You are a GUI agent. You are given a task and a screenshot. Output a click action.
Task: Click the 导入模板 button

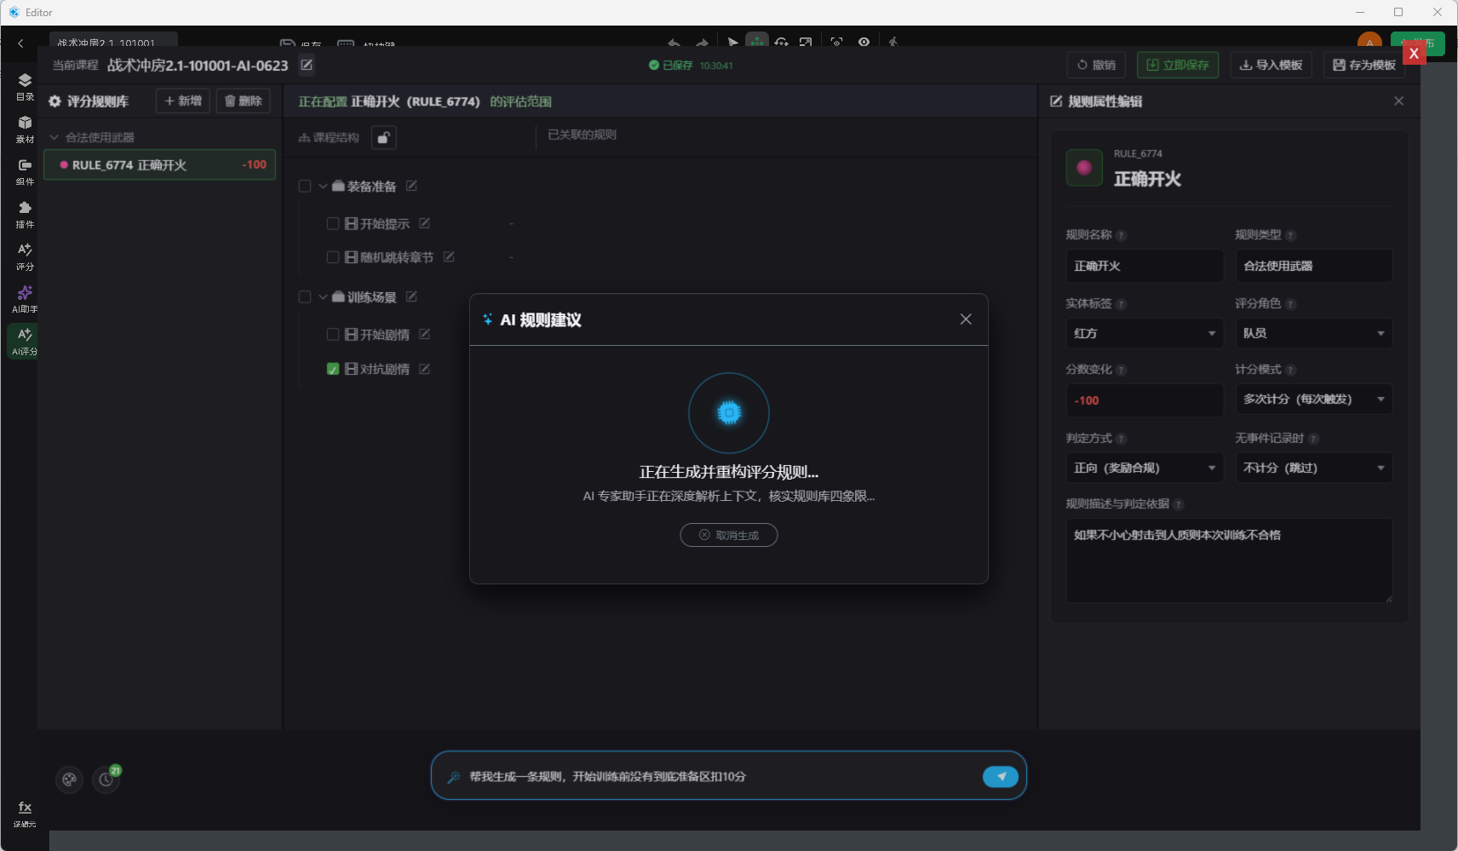[1271, 65]
